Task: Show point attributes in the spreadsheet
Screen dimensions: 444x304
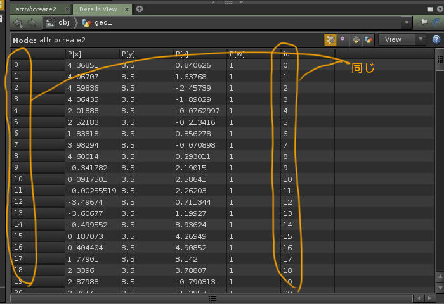Action: coord(330,39)
